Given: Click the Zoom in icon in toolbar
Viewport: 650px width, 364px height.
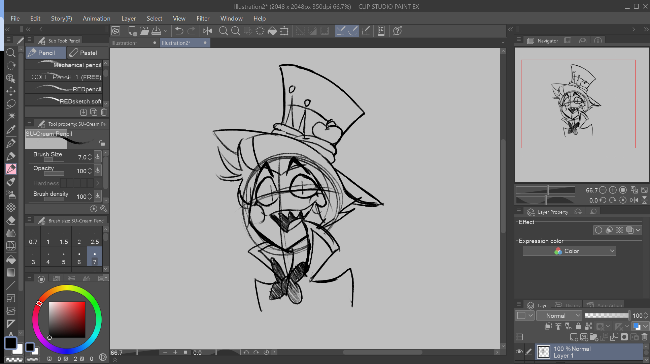Looking at the screenshot, I should [x=236, y=31].
